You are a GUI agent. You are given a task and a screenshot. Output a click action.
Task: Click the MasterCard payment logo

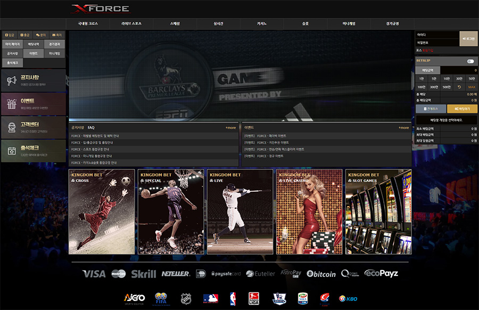119,274
